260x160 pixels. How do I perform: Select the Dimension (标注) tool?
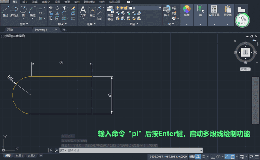92,11
